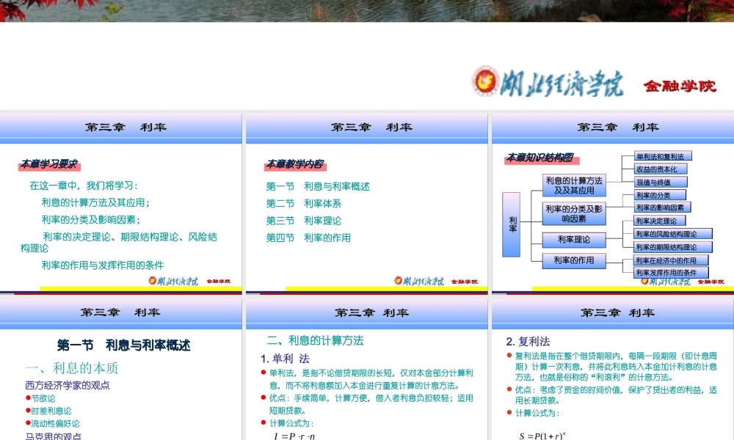Image resolution: width=734 pixels, height=440 pixels.
Task: Click the emblem icon at bottom of 学习要求 slide
Action: point(153,281)
